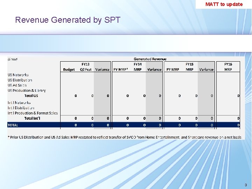Click the 'Total US' row label
Viewport: 252px width, 189px height.
pos(31,96)
